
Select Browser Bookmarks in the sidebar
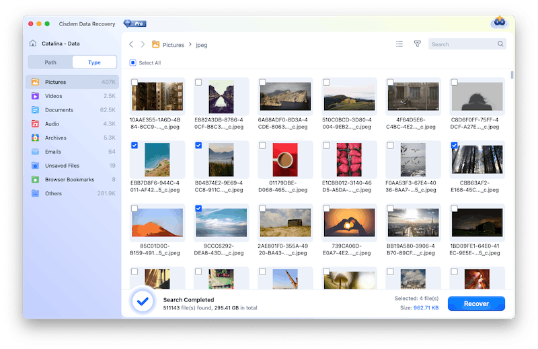coord(72,179)
